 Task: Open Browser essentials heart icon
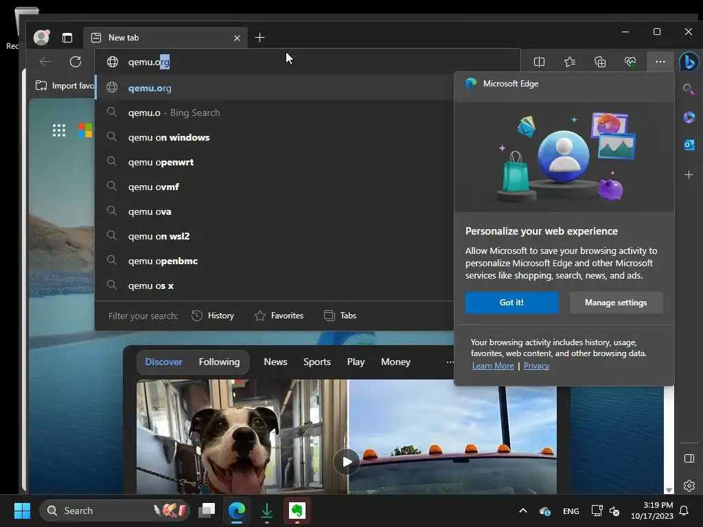630,62
